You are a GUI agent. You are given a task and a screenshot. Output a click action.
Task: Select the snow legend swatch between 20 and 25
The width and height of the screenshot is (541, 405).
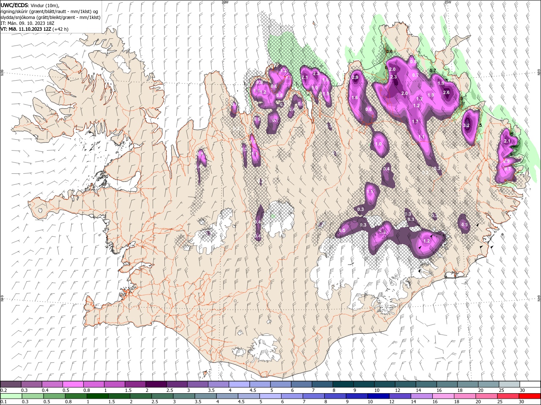489,384
